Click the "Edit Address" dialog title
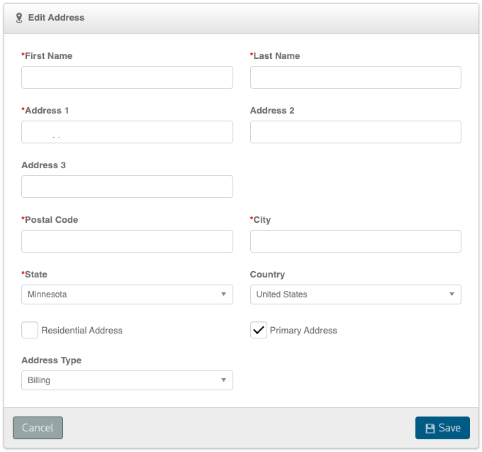 pos(56,18)
